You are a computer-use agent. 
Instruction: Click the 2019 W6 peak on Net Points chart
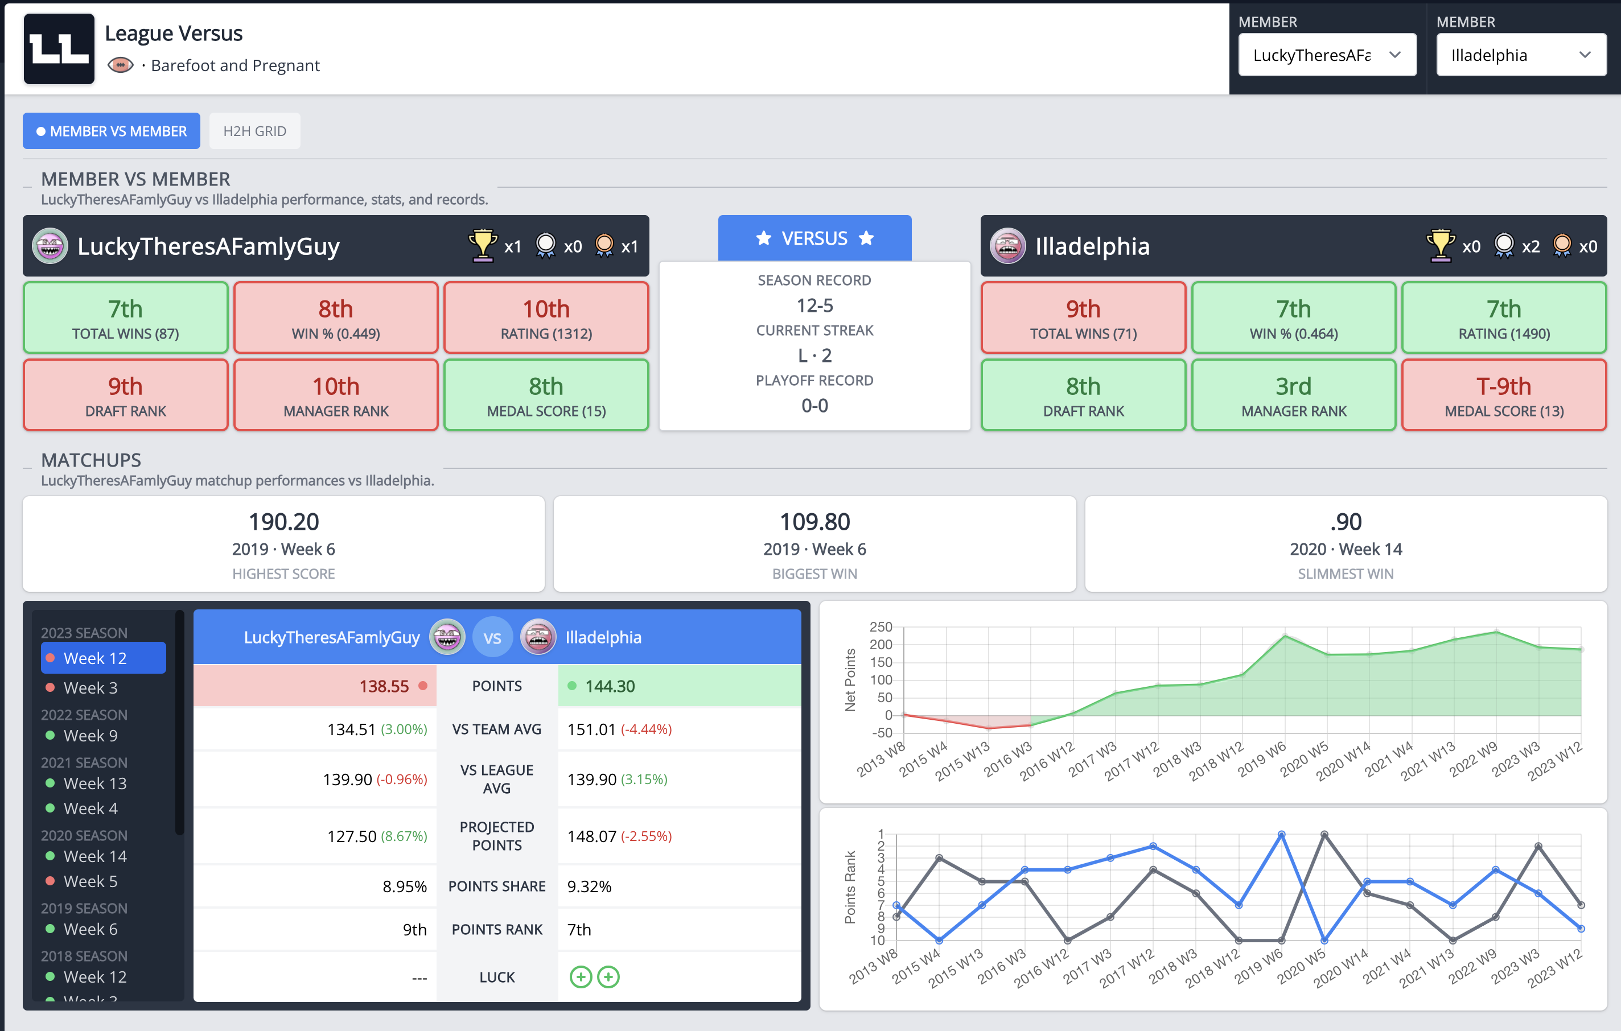(1285, 636)
